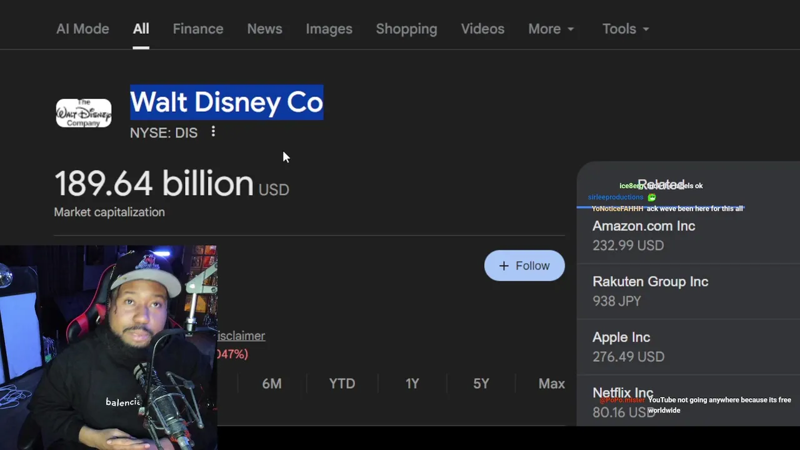The width and height of the screenshot is (800, 450).
Task: Select the YTD chart range
Action: [x=342, y=384]
